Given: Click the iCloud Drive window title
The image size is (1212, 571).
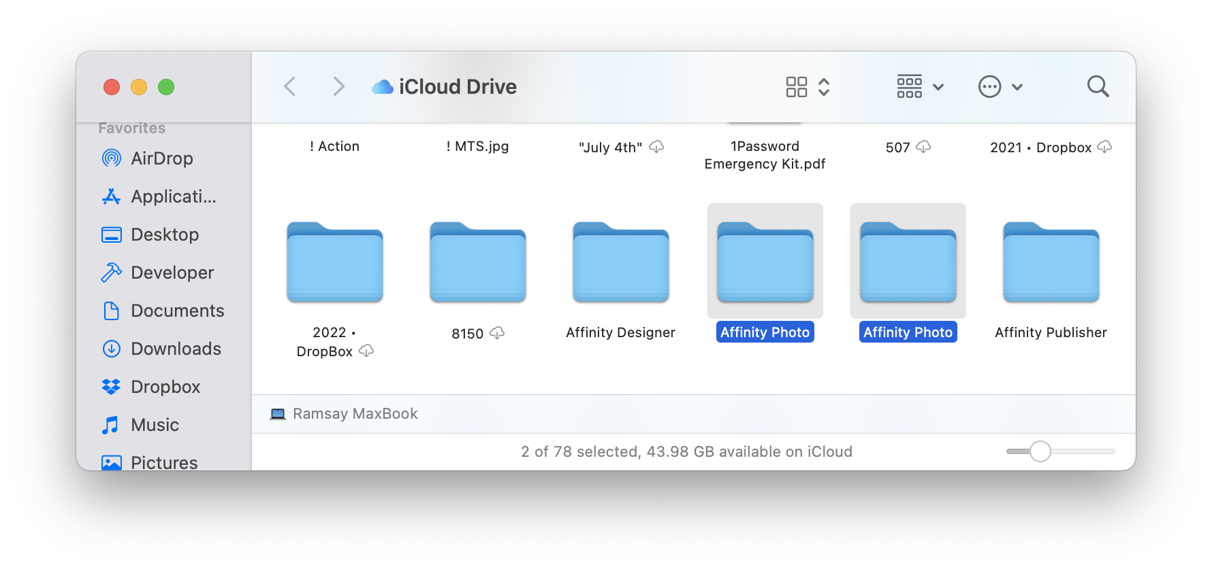Looking at the screenshot, I should pyautogui.click(x=458, y=86).
